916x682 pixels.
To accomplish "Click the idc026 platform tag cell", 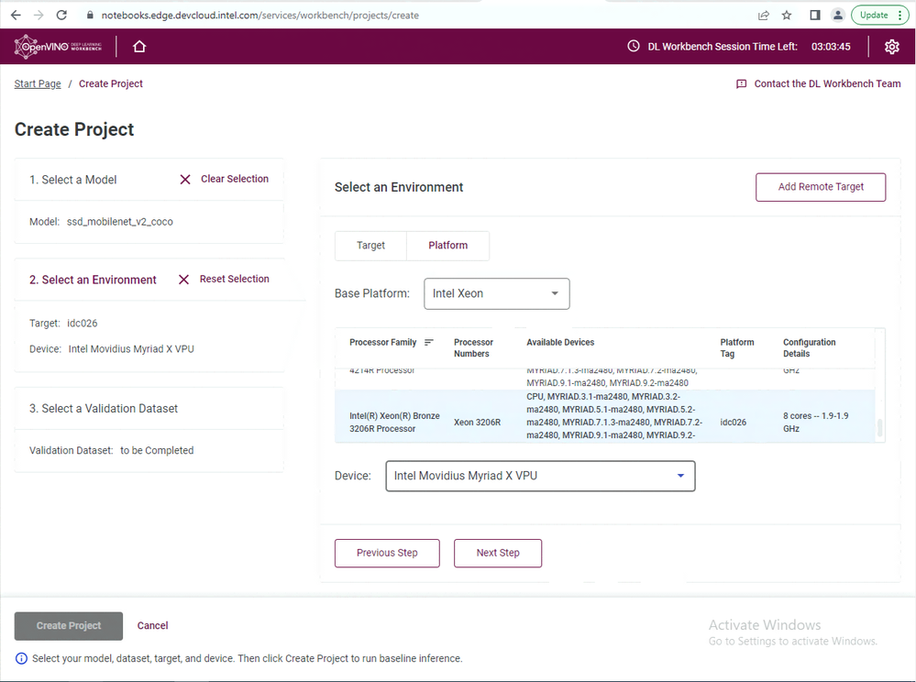I will tap(734, 423).
